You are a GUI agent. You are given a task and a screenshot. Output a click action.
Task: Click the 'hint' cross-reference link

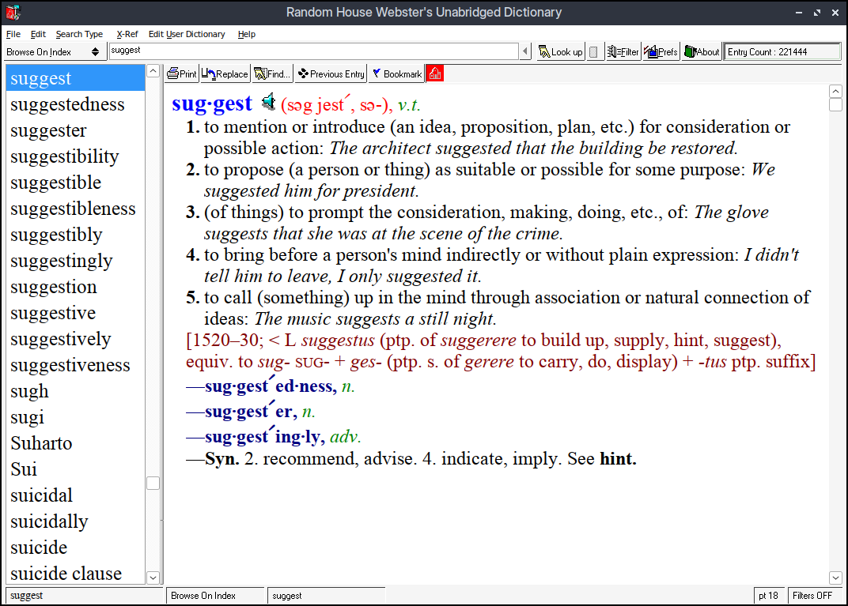coord(617,459)
